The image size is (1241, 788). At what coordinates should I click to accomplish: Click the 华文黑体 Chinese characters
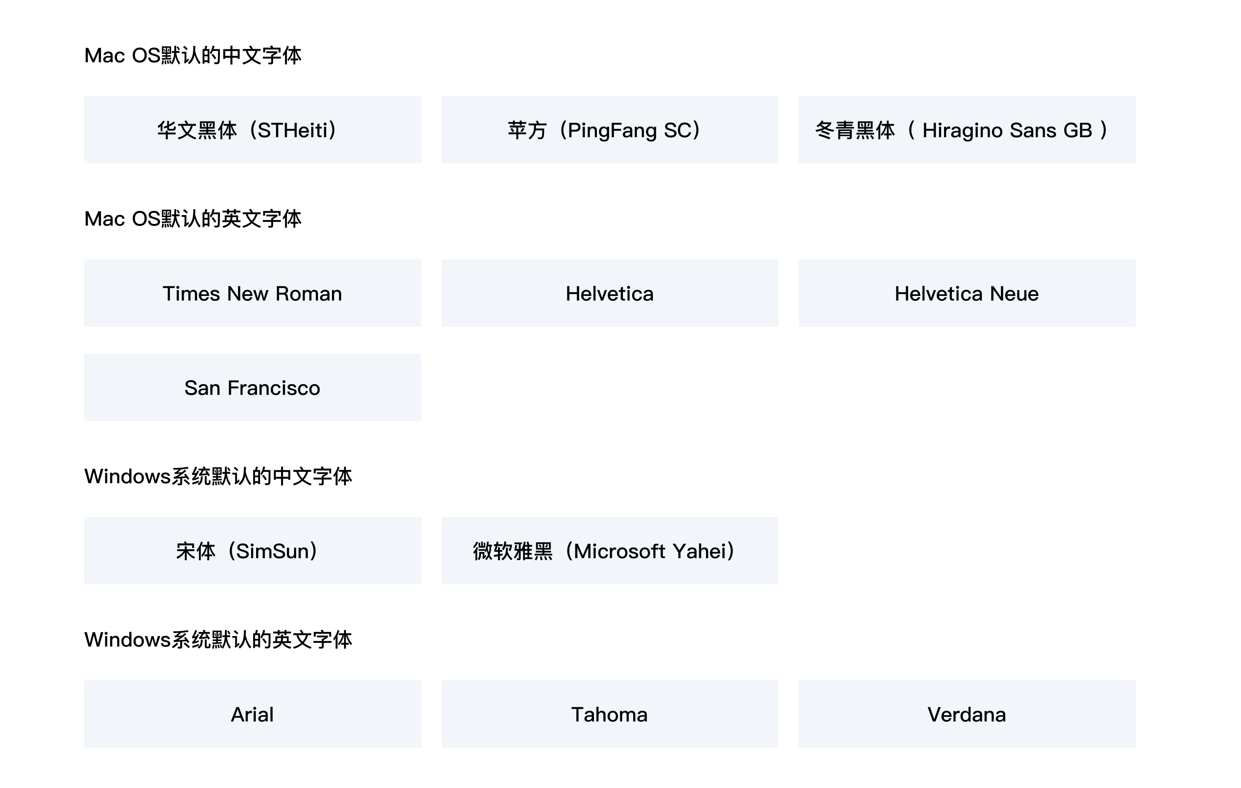[197, 130]
